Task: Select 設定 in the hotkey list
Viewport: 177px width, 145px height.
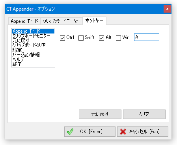Action: pyautogui.click(x=33, y=50)
